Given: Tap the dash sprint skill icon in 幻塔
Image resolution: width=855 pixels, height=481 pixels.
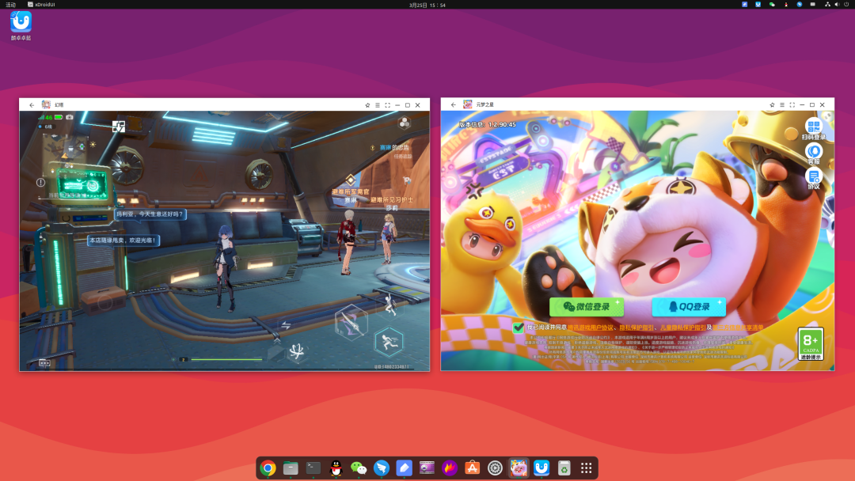Looking at the screenshot, I should coord(389,342).
